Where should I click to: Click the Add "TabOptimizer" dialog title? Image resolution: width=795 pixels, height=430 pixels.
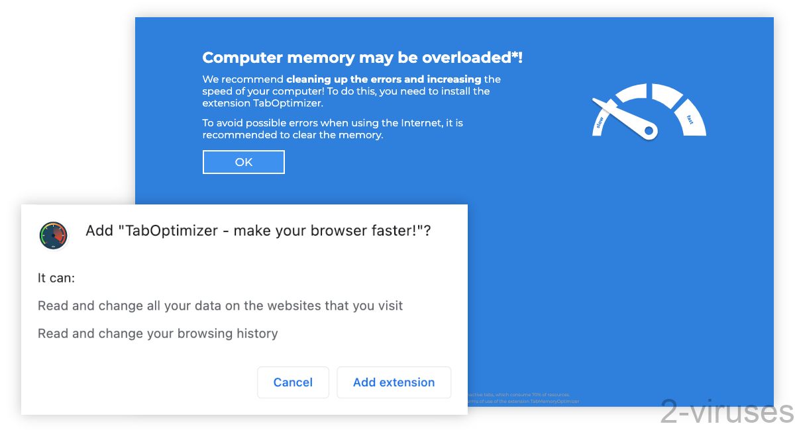(x=257, y=231)
